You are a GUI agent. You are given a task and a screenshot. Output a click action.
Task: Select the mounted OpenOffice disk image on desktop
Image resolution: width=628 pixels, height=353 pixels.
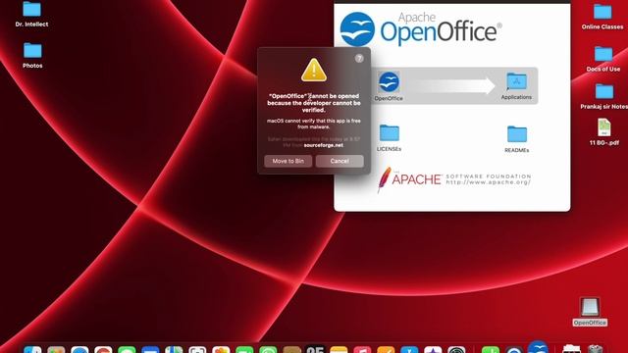click(x=590, y=307)
